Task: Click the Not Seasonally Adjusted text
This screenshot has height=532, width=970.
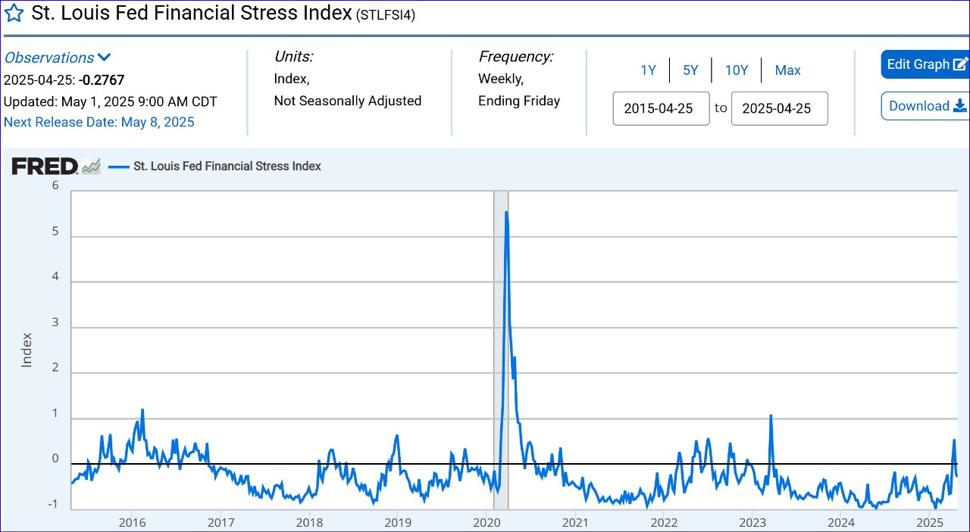Action: point(348,101)
